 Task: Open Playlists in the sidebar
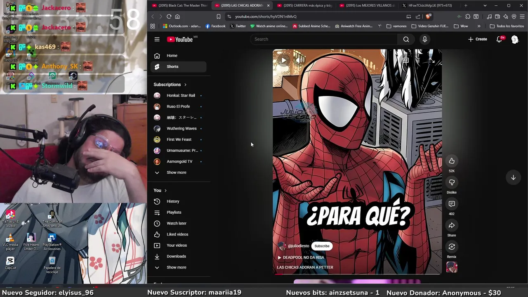pos(178,212)
